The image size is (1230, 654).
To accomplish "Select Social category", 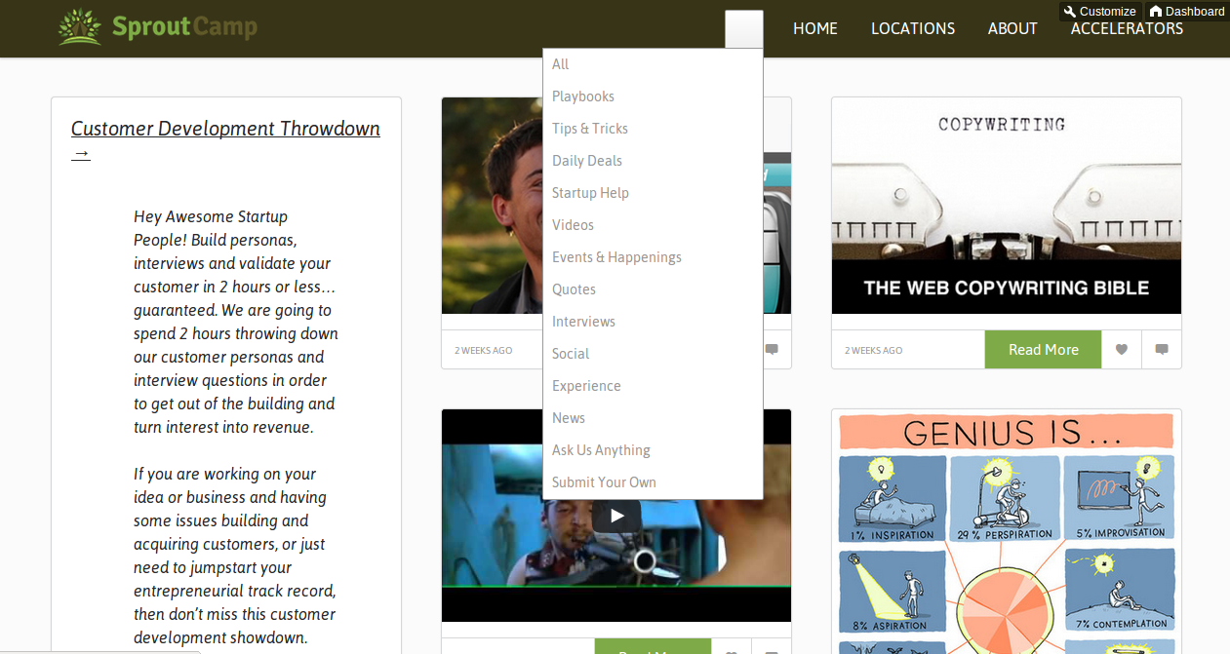I will point(653,354).
